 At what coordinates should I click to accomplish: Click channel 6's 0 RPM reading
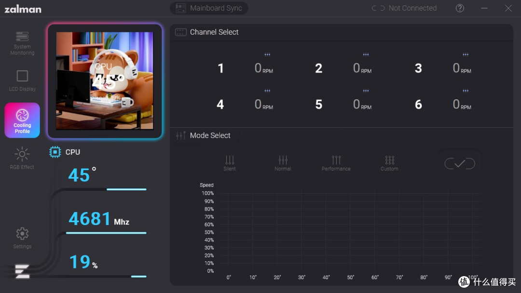click(462, 105)
